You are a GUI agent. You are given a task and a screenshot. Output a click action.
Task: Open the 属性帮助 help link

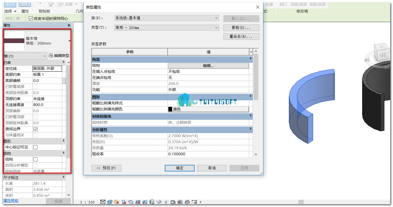(x=11, y=201)
